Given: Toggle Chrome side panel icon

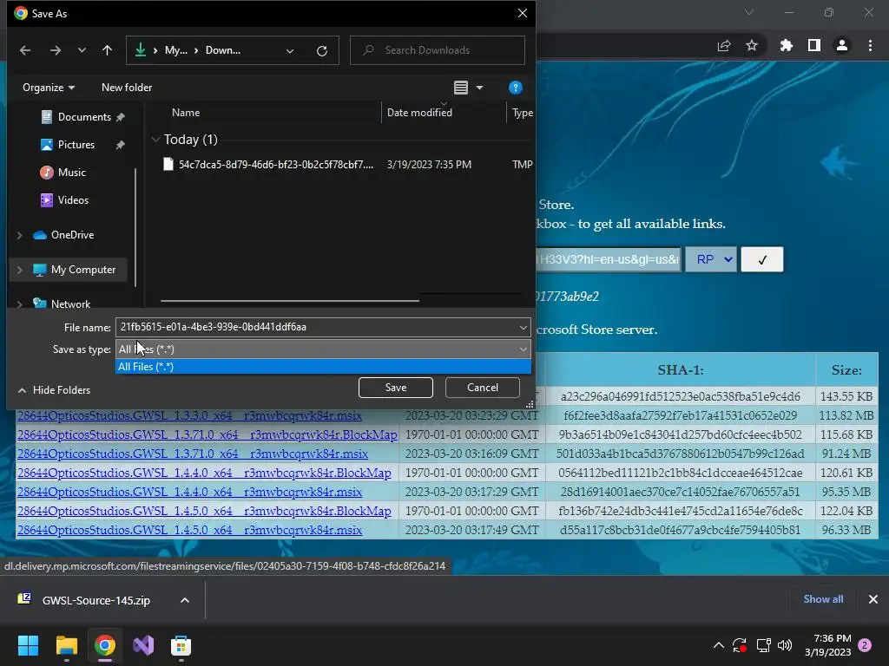Looking at the screenshot, I should pyautogui.click(x=814, y=45).
